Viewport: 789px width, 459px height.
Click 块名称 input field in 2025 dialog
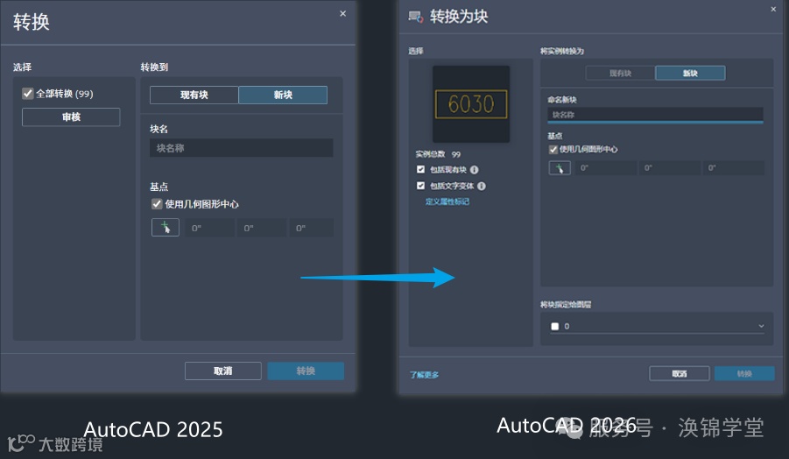pos(242,148)
